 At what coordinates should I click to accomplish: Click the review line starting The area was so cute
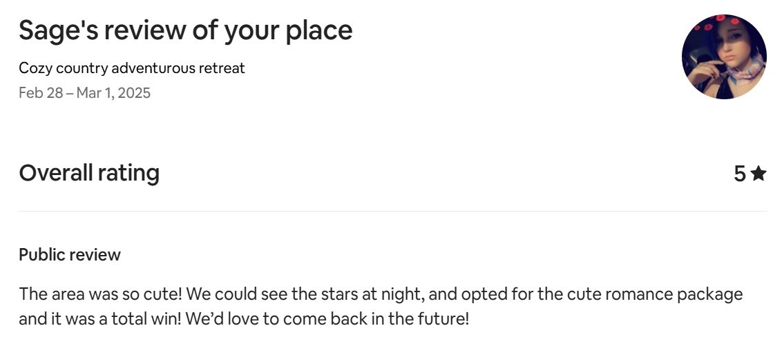381,294
